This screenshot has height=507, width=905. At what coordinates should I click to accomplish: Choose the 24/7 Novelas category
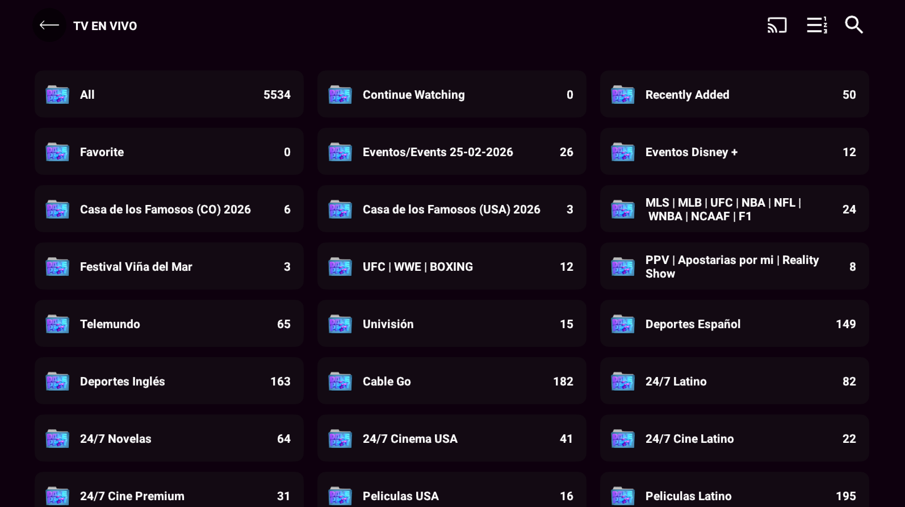point(169,439)
